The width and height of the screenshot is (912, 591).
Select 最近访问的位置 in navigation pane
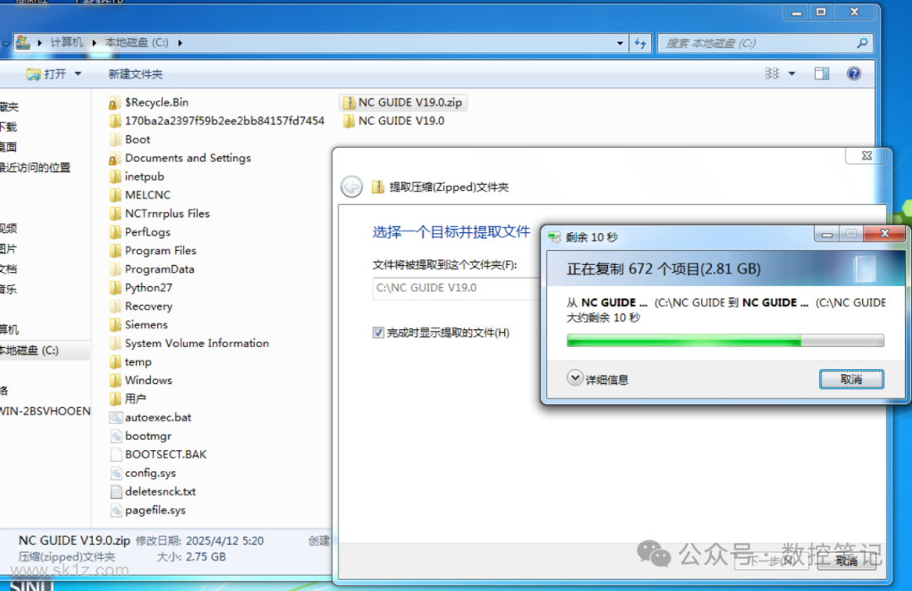pos(35,167)
